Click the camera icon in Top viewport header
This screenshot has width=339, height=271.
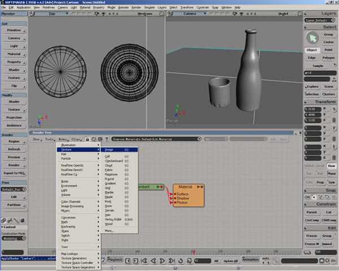[x=97, y=14]
